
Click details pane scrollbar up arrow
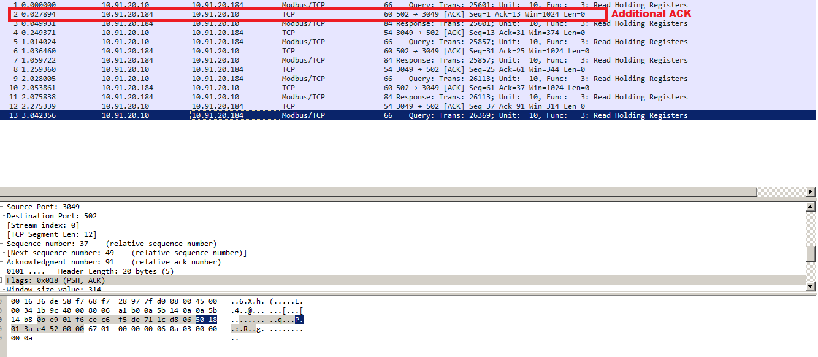pos(811,207)
